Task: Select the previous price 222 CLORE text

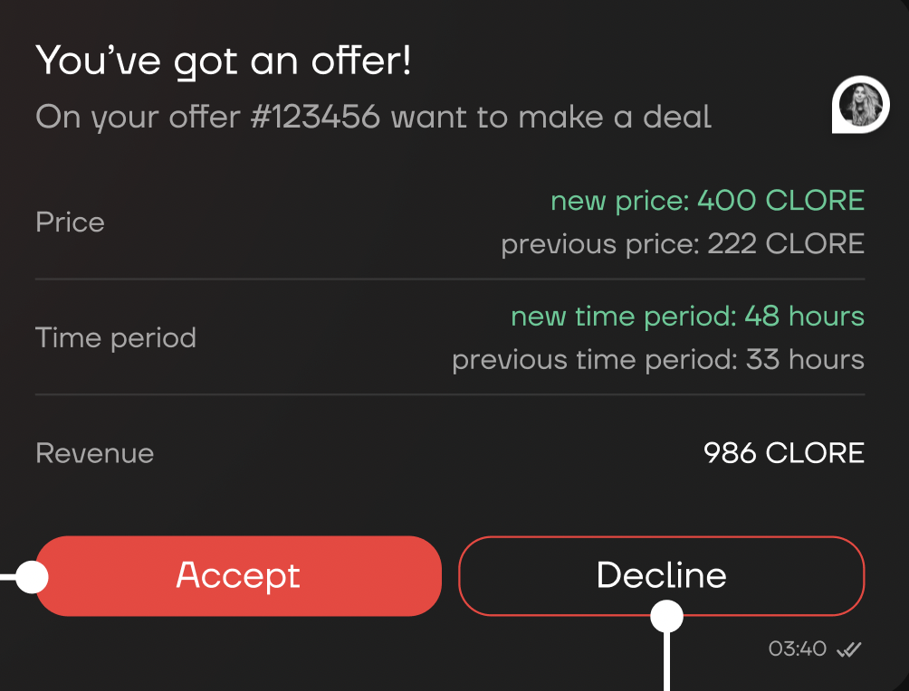Action: [683, 244]
